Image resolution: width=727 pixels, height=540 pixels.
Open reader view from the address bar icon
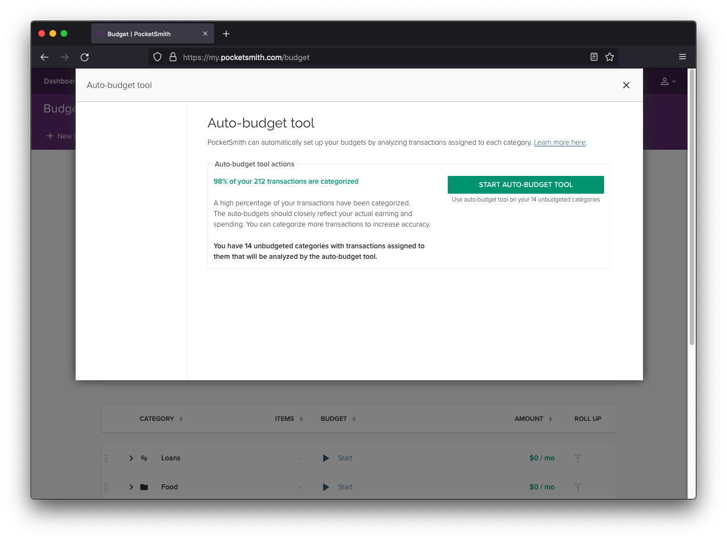coord(594,56)
